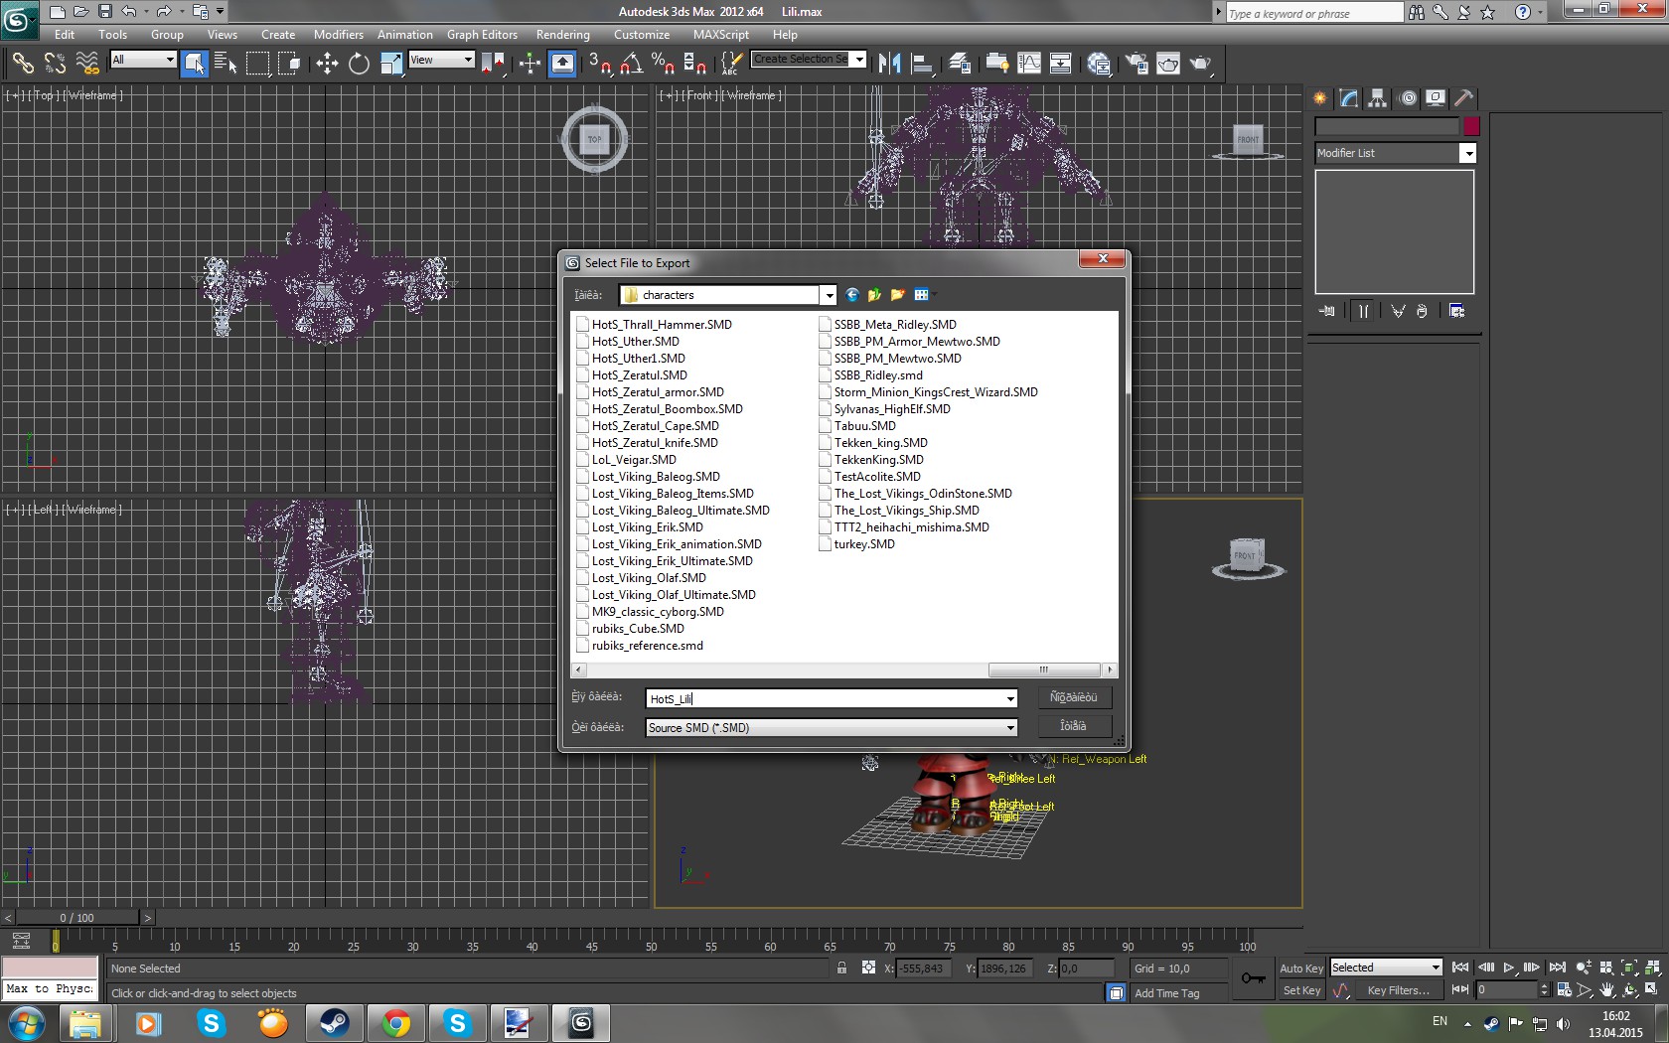The height and width of the screenshot is (1043, 1669).
Task: Click the file list horizontal scrollbar
Action: pyautogui.click(x=1044, y=670)
